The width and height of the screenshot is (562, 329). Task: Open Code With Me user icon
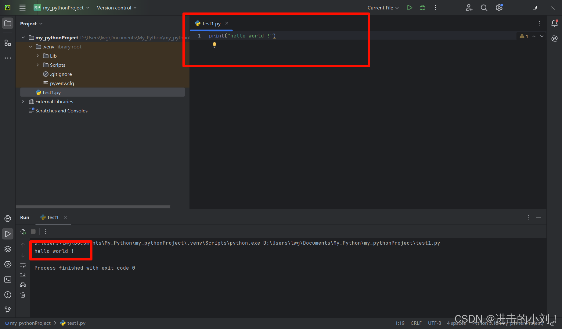(469, 8)
